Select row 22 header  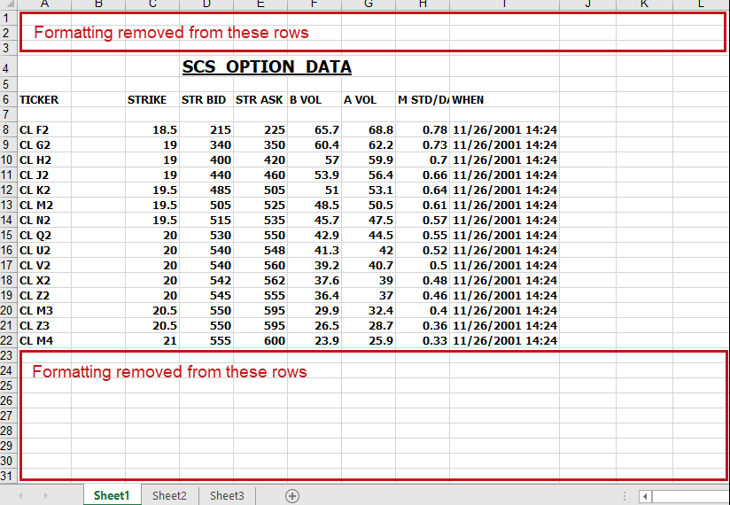[x=7, y=341]
